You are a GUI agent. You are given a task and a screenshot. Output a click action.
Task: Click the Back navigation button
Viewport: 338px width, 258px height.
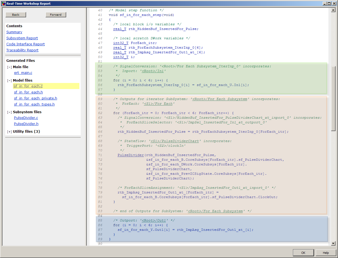click(x=16, y=15)
